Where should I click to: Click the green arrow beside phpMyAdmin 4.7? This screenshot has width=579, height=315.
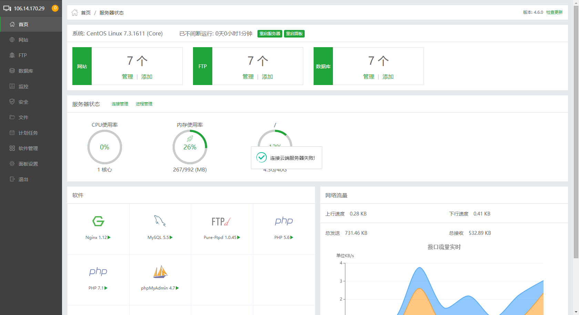177,288
